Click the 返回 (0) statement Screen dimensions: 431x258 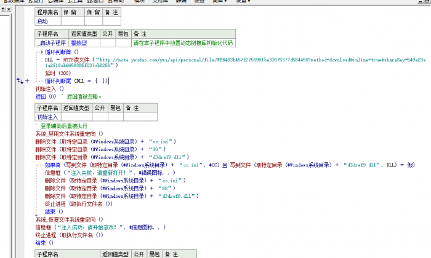(x=46, y=96)
